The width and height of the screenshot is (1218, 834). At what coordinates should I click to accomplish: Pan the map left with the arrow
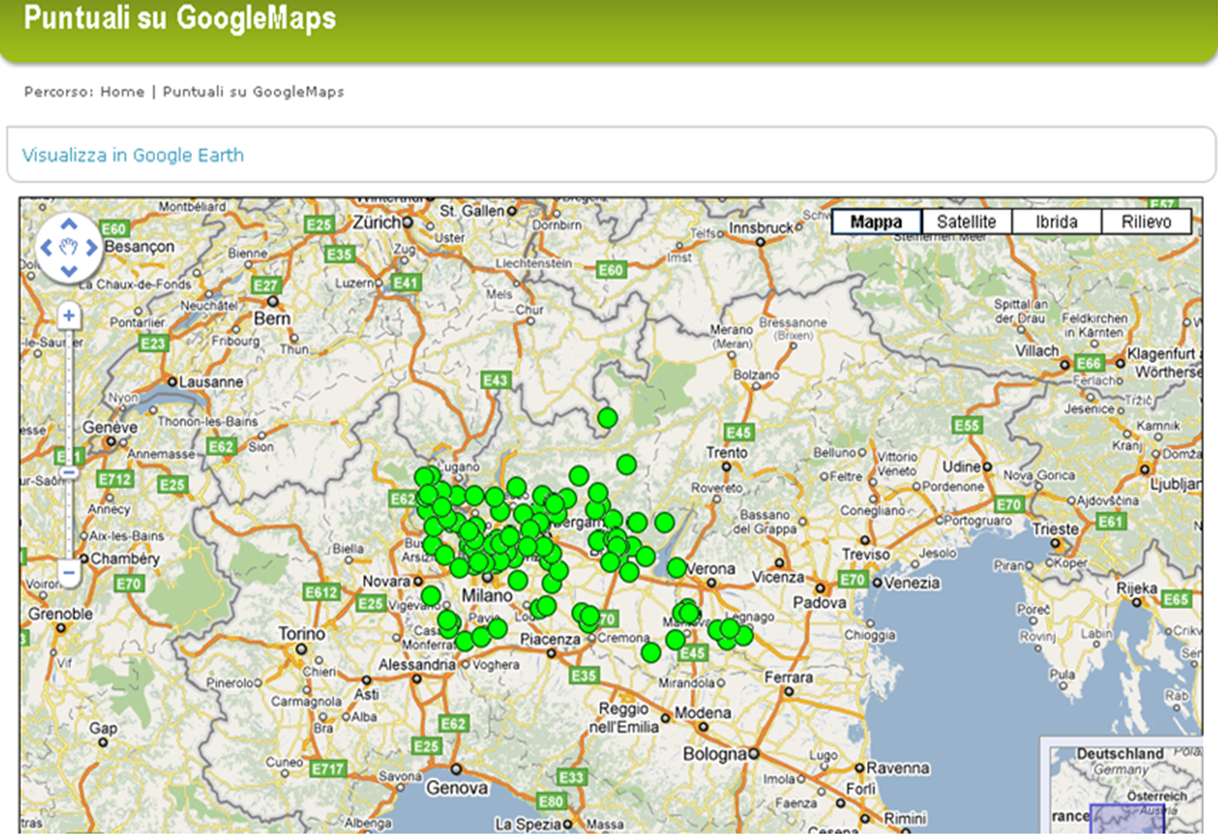click(x=46, y=249)
